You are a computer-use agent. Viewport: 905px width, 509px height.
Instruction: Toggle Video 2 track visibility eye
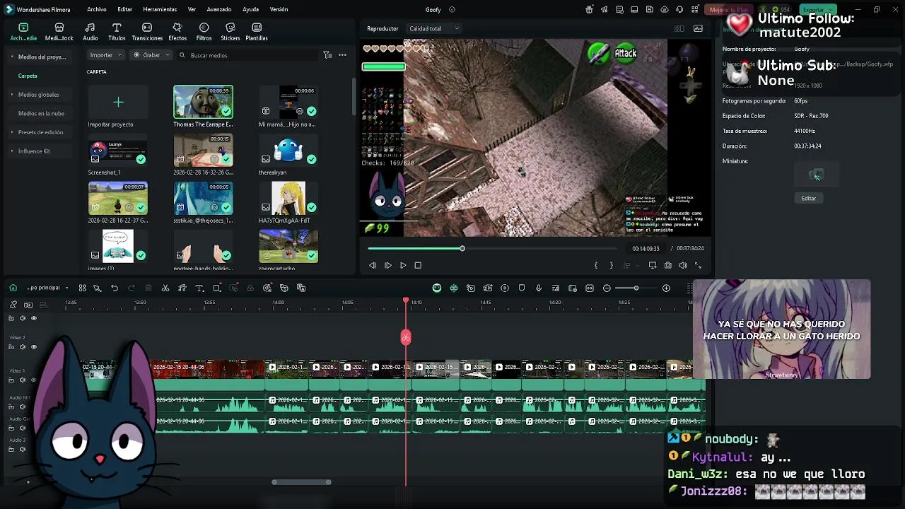tap(33, 347)
